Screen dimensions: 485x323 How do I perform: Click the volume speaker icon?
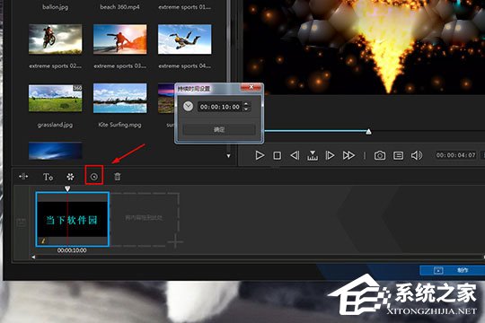tap(417, 155)
